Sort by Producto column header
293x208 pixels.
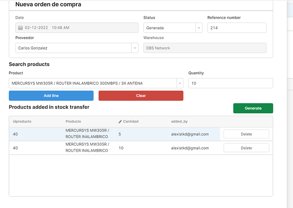[x=73, y=121]
